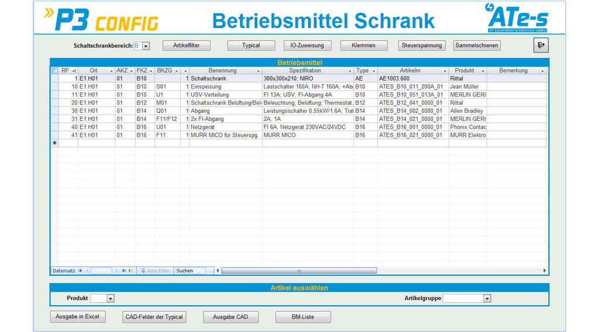Click cell '2x FI-Abgang'
Screen dimensions: 599x332
click(x=225, y=119)
